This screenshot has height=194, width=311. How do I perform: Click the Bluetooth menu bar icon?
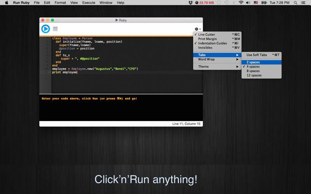(234, 3)
